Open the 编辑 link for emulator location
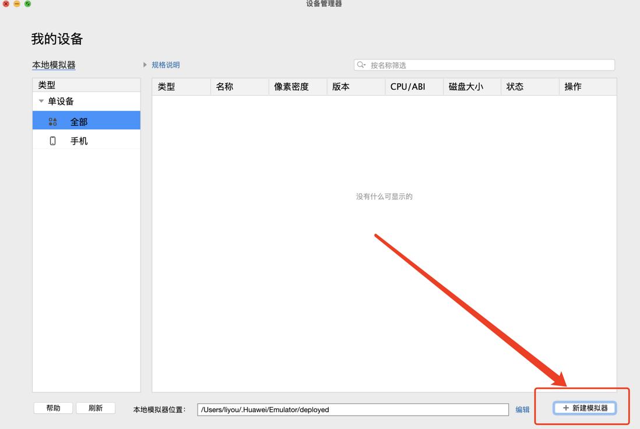This screenshot has width=640, height=429. (522, 409)
